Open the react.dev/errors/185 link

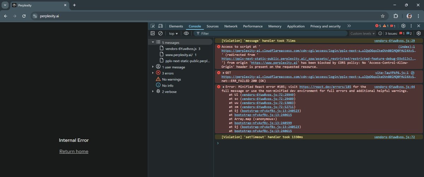(x=326, y=87)
